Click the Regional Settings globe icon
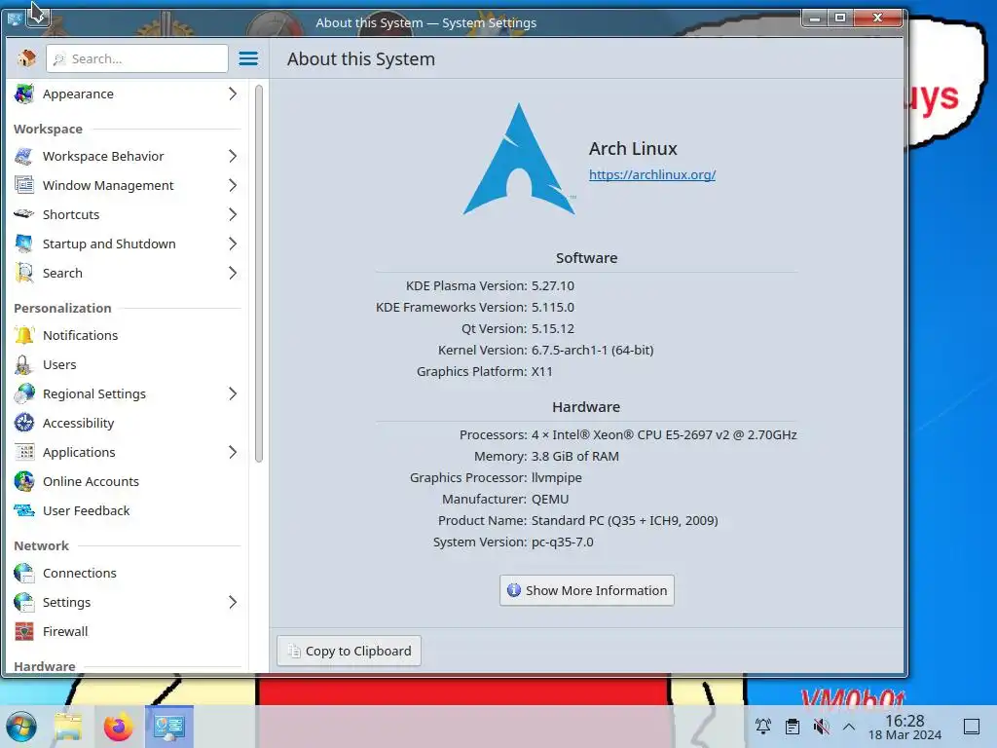Viewport: 997px width, 748px height. (24, 393)
